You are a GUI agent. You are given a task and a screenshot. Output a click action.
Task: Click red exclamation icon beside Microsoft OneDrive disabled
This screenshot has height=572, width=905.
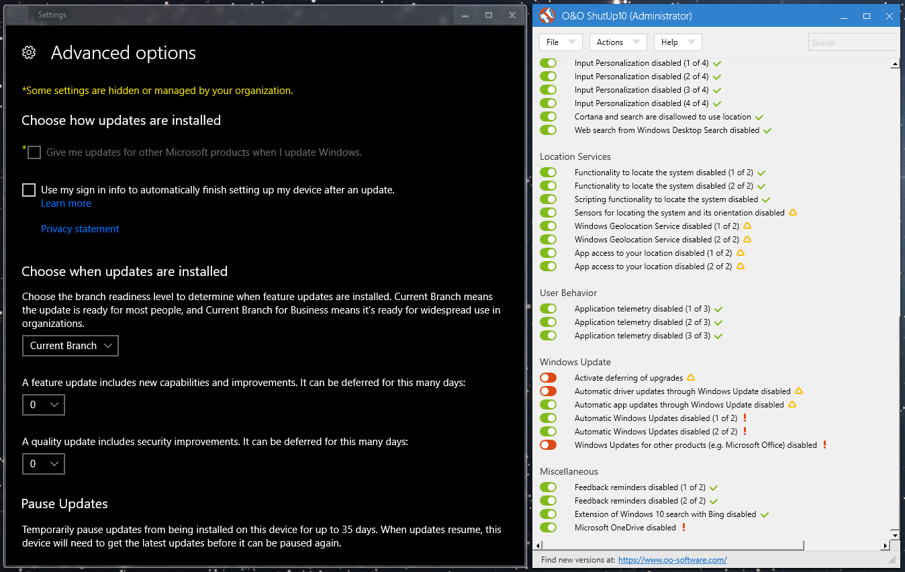pos(683,528)
